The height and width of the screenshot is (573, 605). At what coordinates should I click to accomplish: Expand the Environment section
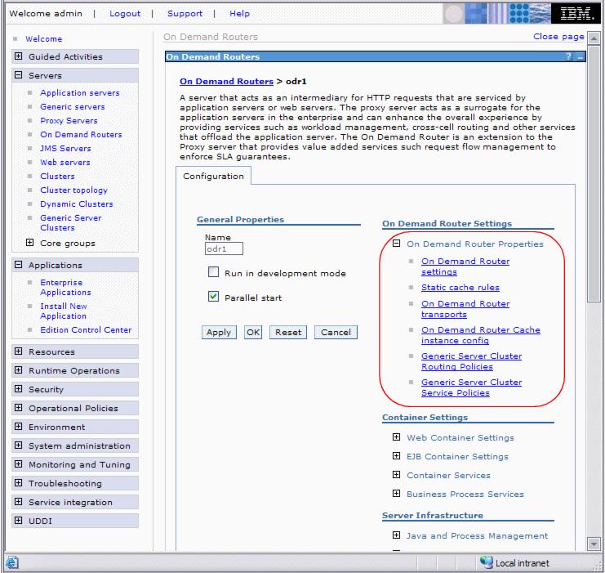point(18,427)
